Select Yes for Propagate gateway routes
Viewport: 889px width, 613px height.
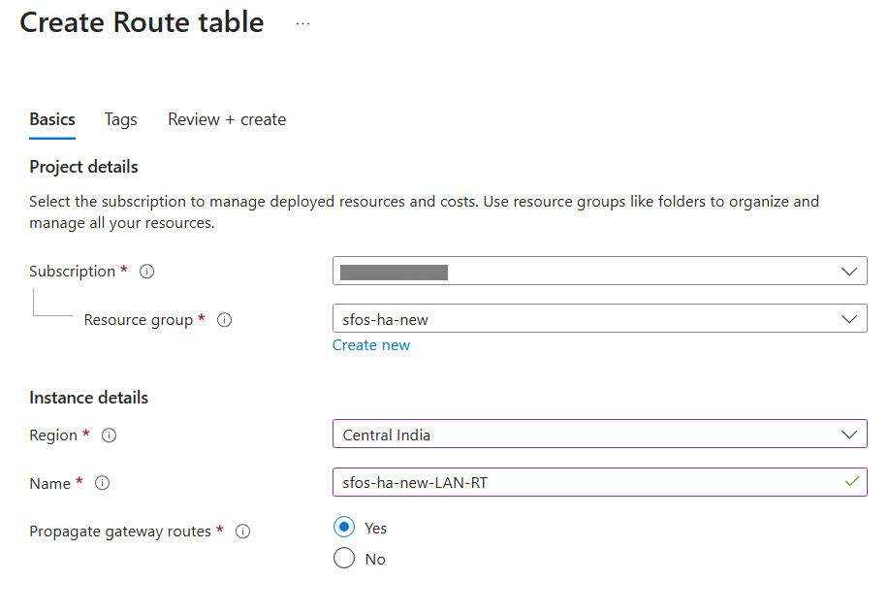tap(345, 528)
